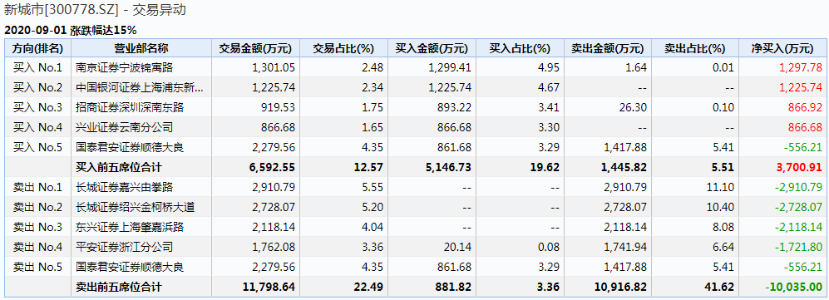
Task: Click the 方向(排名) column header
Action: (37, 49)
